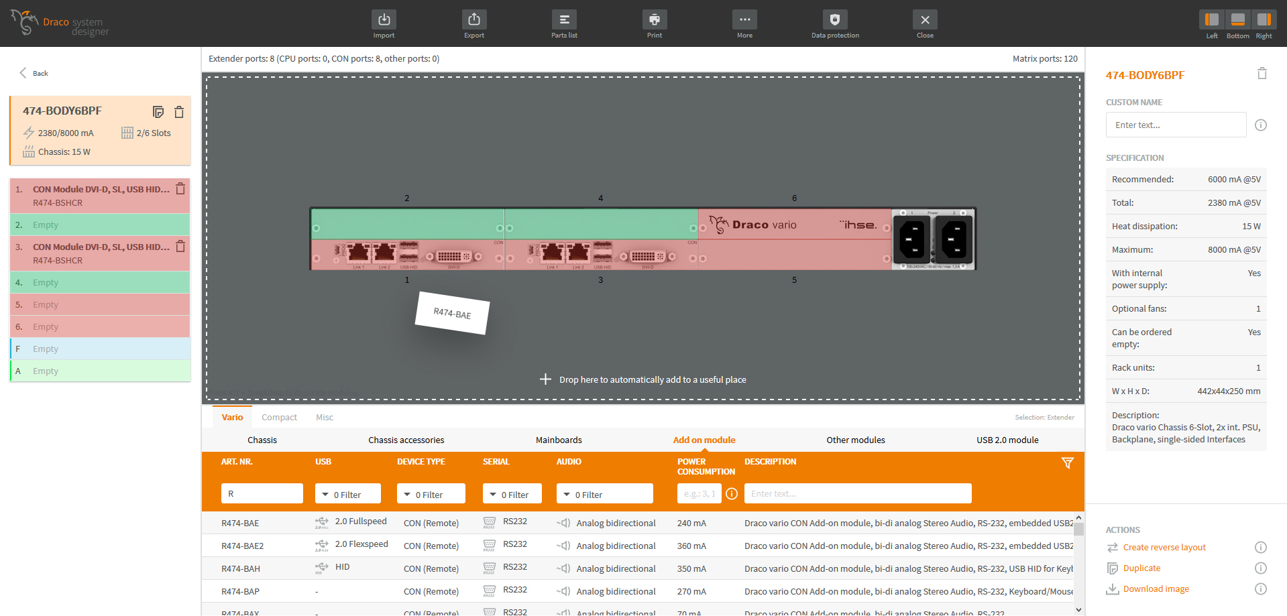
Task: Show info for Create reverse layout
Action: click(x=1260, y=548)
